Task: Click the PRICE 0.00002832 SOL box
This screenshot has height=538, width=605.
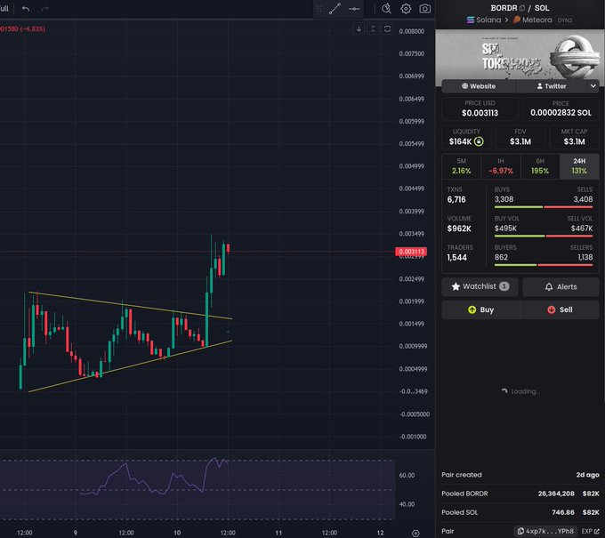Action: (561, 108)
